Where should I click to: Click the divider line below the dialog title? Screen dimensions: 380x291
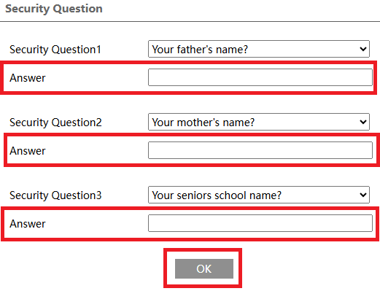coord(190,21)
